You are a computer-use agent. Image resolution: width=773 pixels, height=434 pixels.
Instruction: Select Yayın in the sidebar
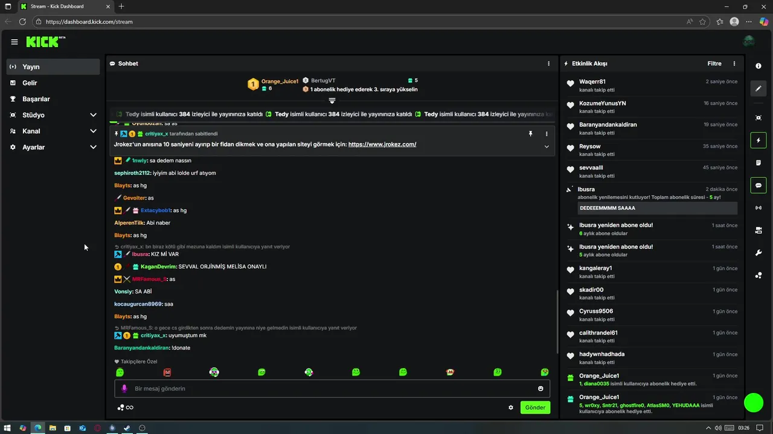pyautogui.click(x=53, y=66)
